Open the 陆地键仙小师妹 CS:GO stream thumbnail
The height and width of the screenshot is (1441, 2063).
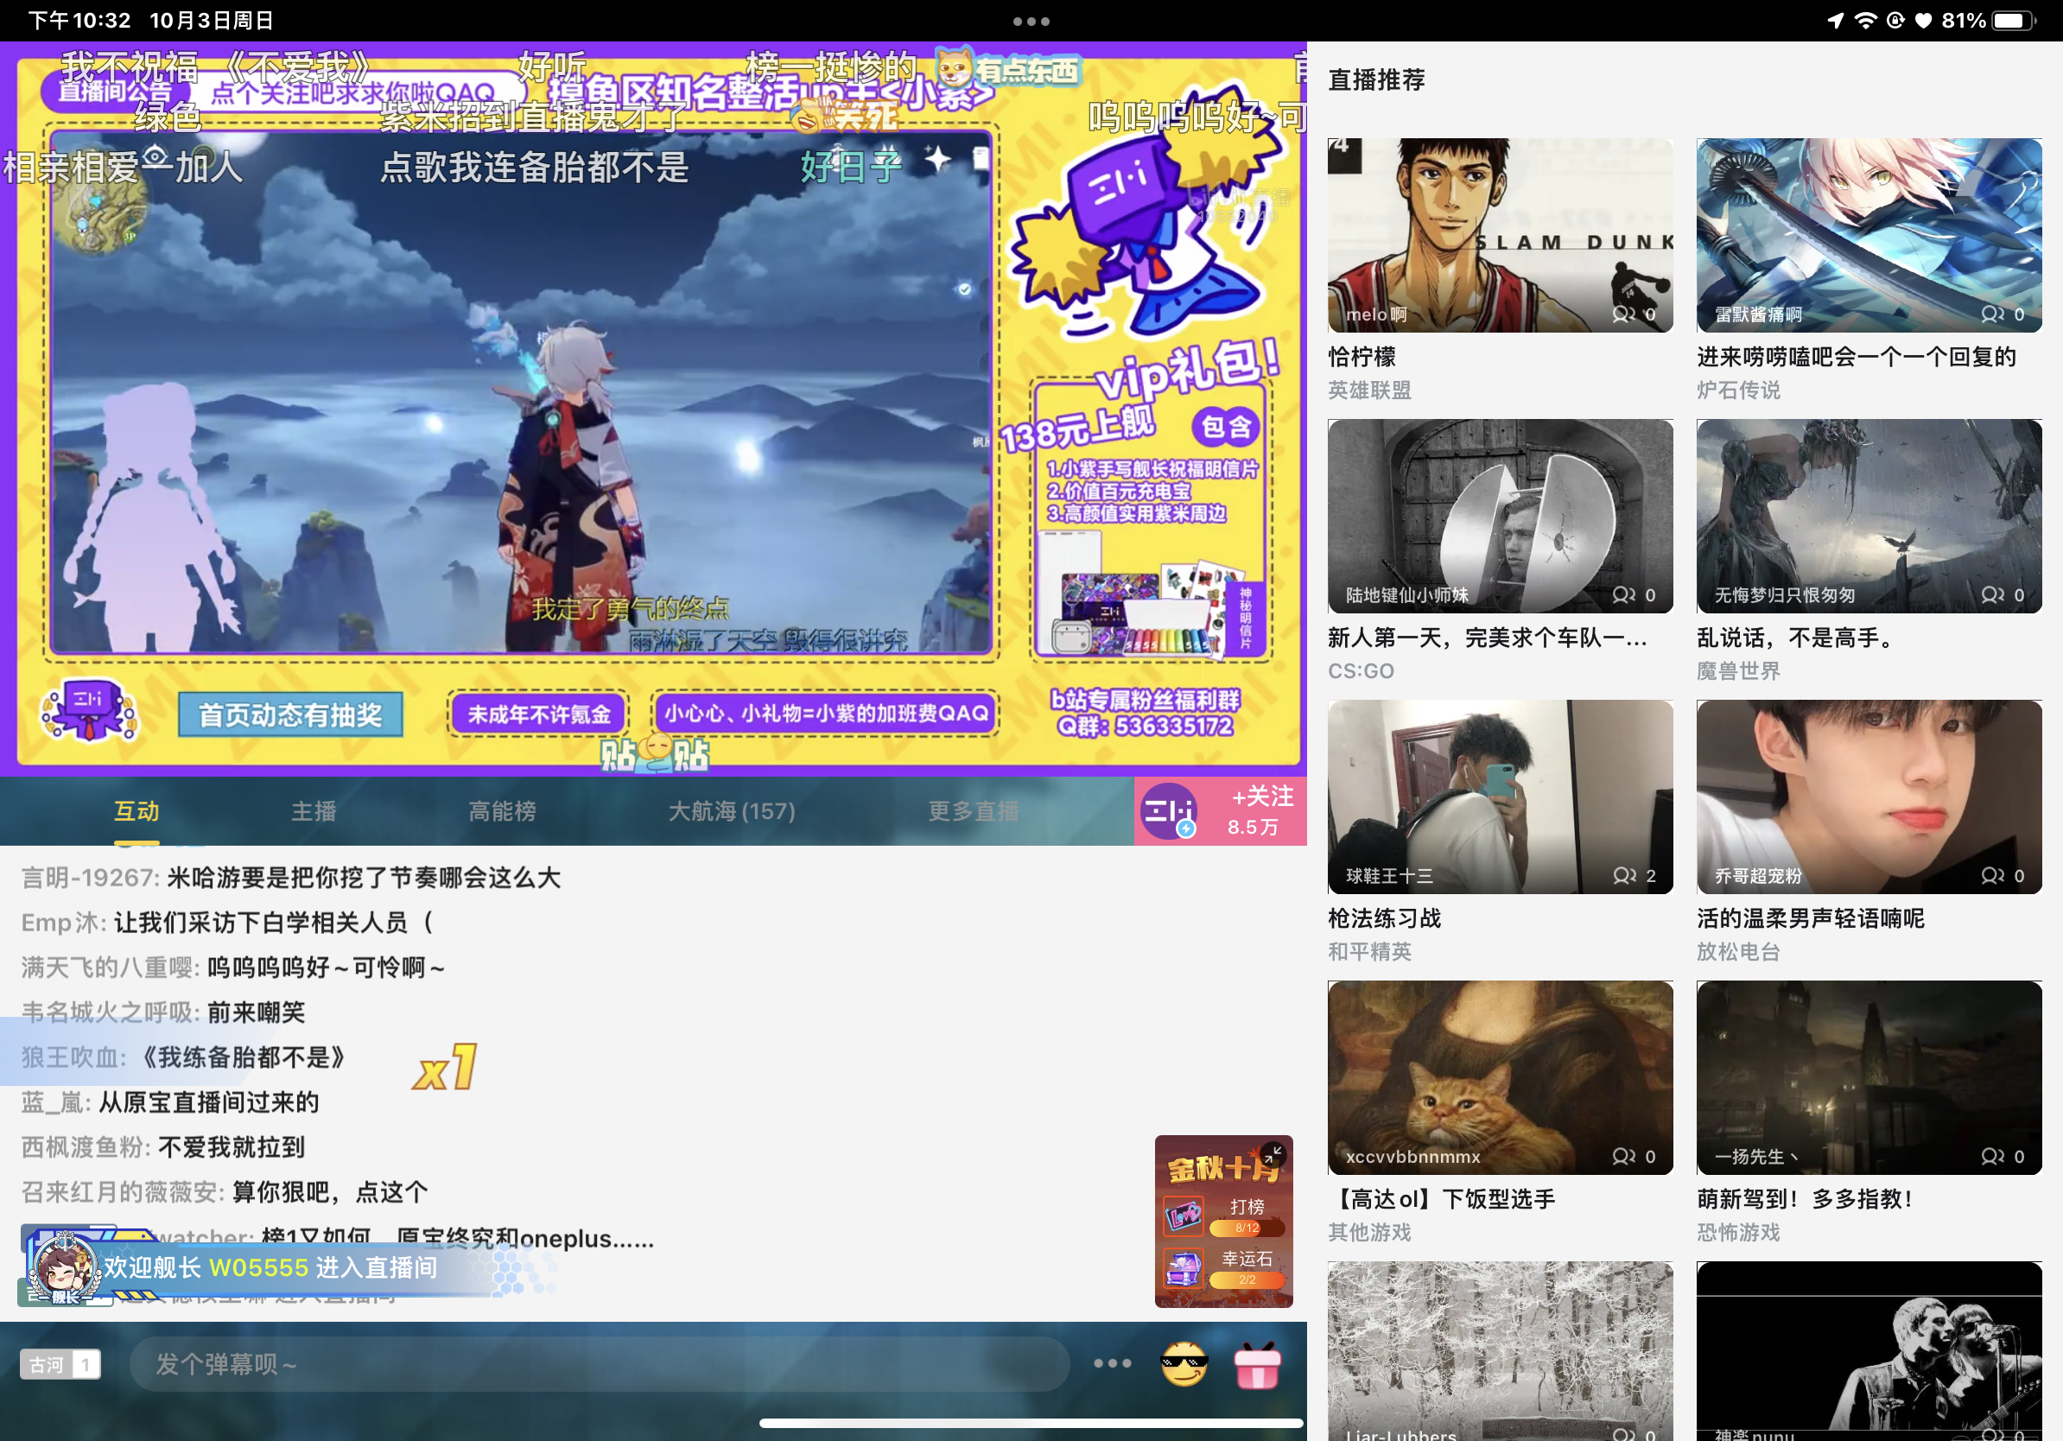(x=1500, y=516)
